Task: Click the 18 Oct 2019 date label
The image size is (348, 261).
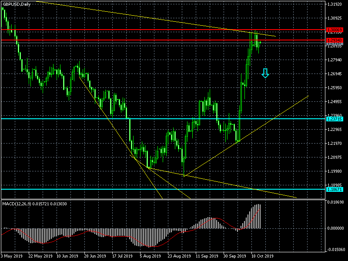Action: point(262,256)
